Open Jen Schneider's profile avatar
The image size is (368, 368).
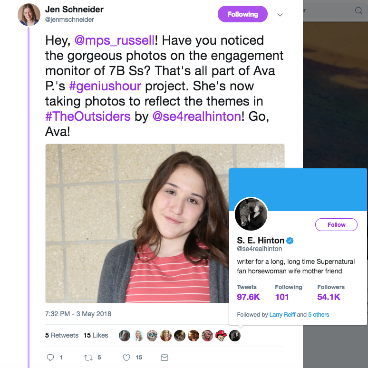pos(29,14)
